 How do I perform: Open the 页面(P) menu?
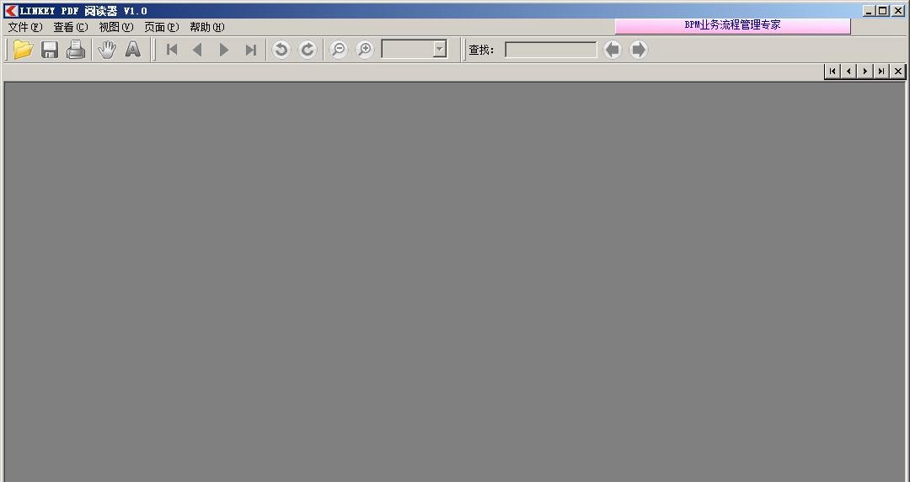pyautogui.click(x=161, y=27)
